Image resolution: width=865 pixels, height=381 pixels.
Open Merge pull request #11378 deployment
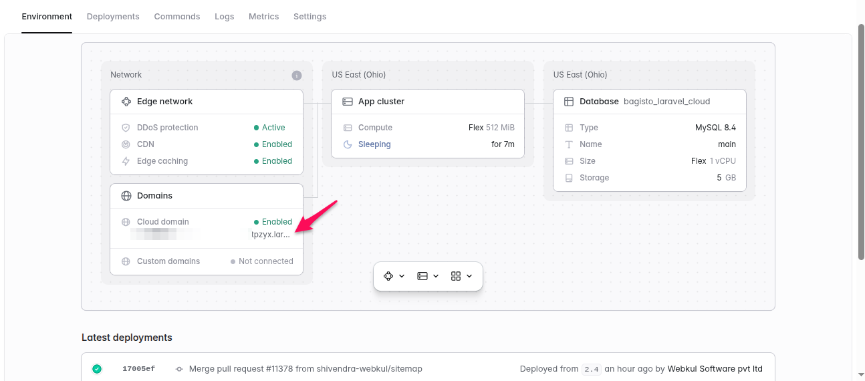[305, 369]
